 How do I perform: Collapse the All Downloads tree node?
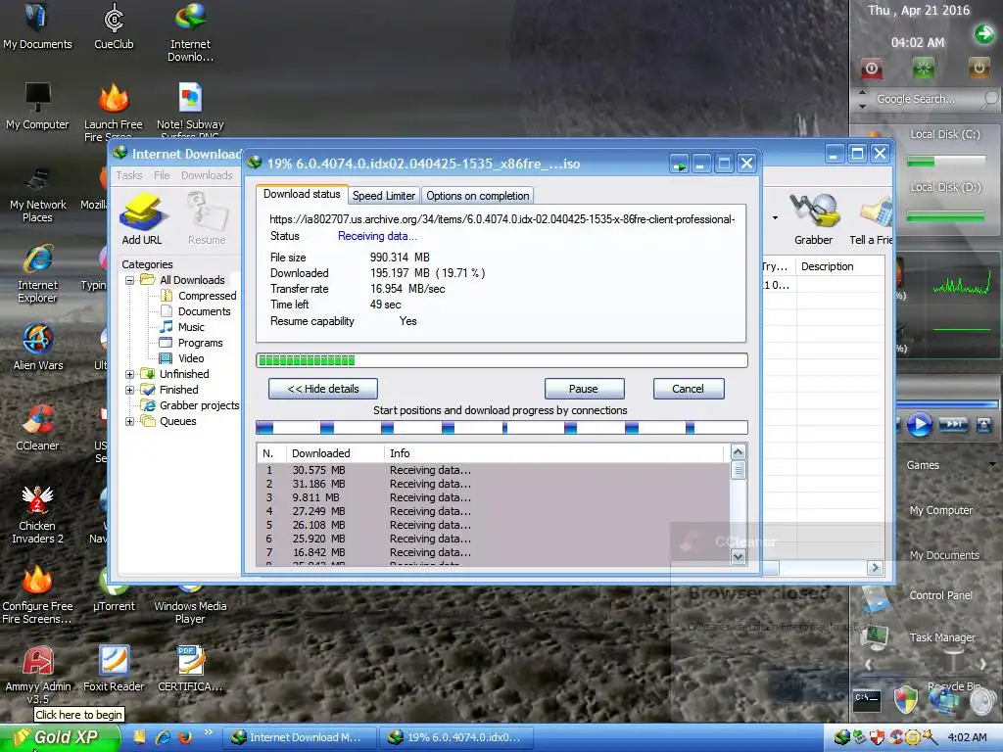tap(130, 280)
